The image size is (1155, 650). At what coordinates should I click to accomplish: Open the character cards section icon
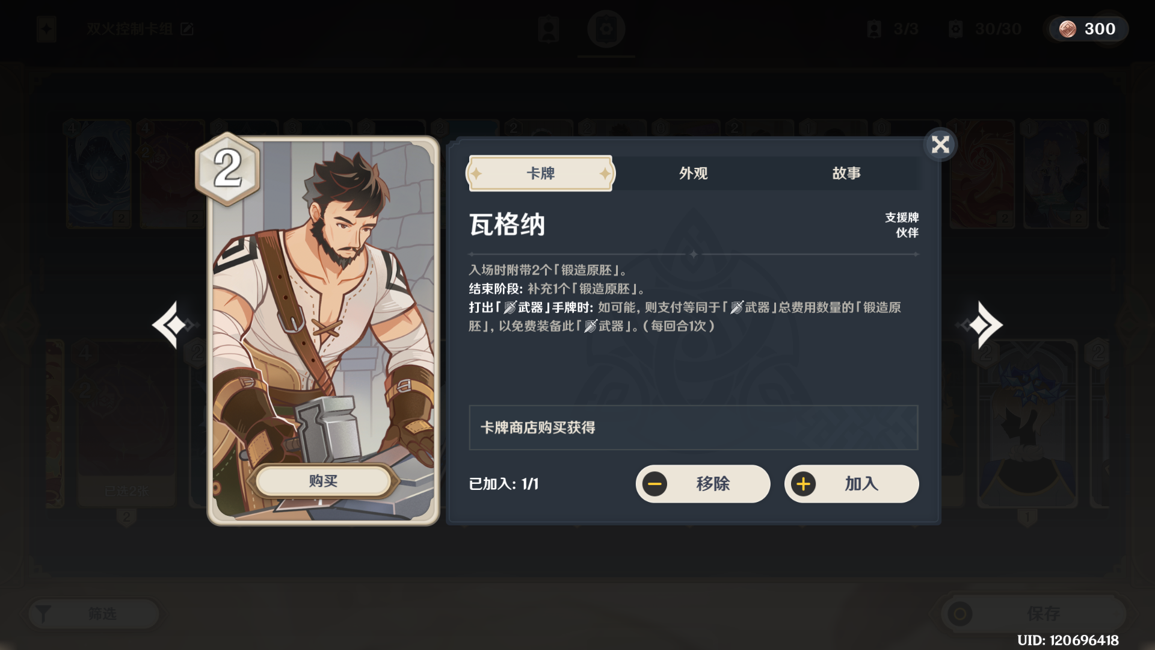tap(549, 29)
